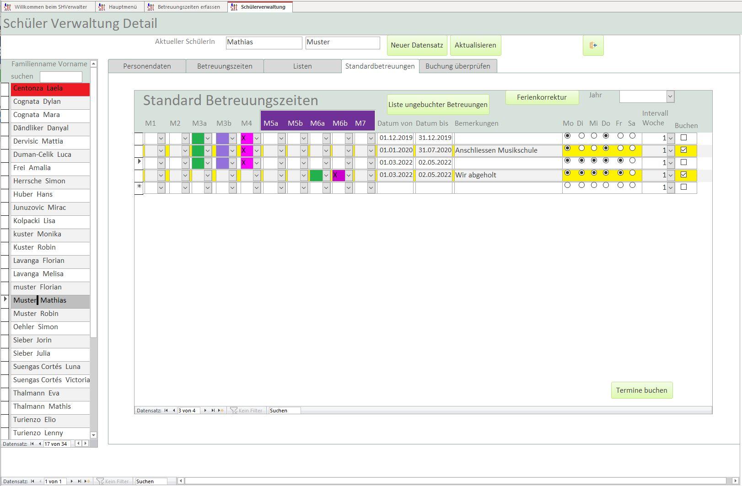742x486 pixels.
Task: Go to previous record in Standard Betreuungszeiten navigator
Action: (x=174, y=411)
